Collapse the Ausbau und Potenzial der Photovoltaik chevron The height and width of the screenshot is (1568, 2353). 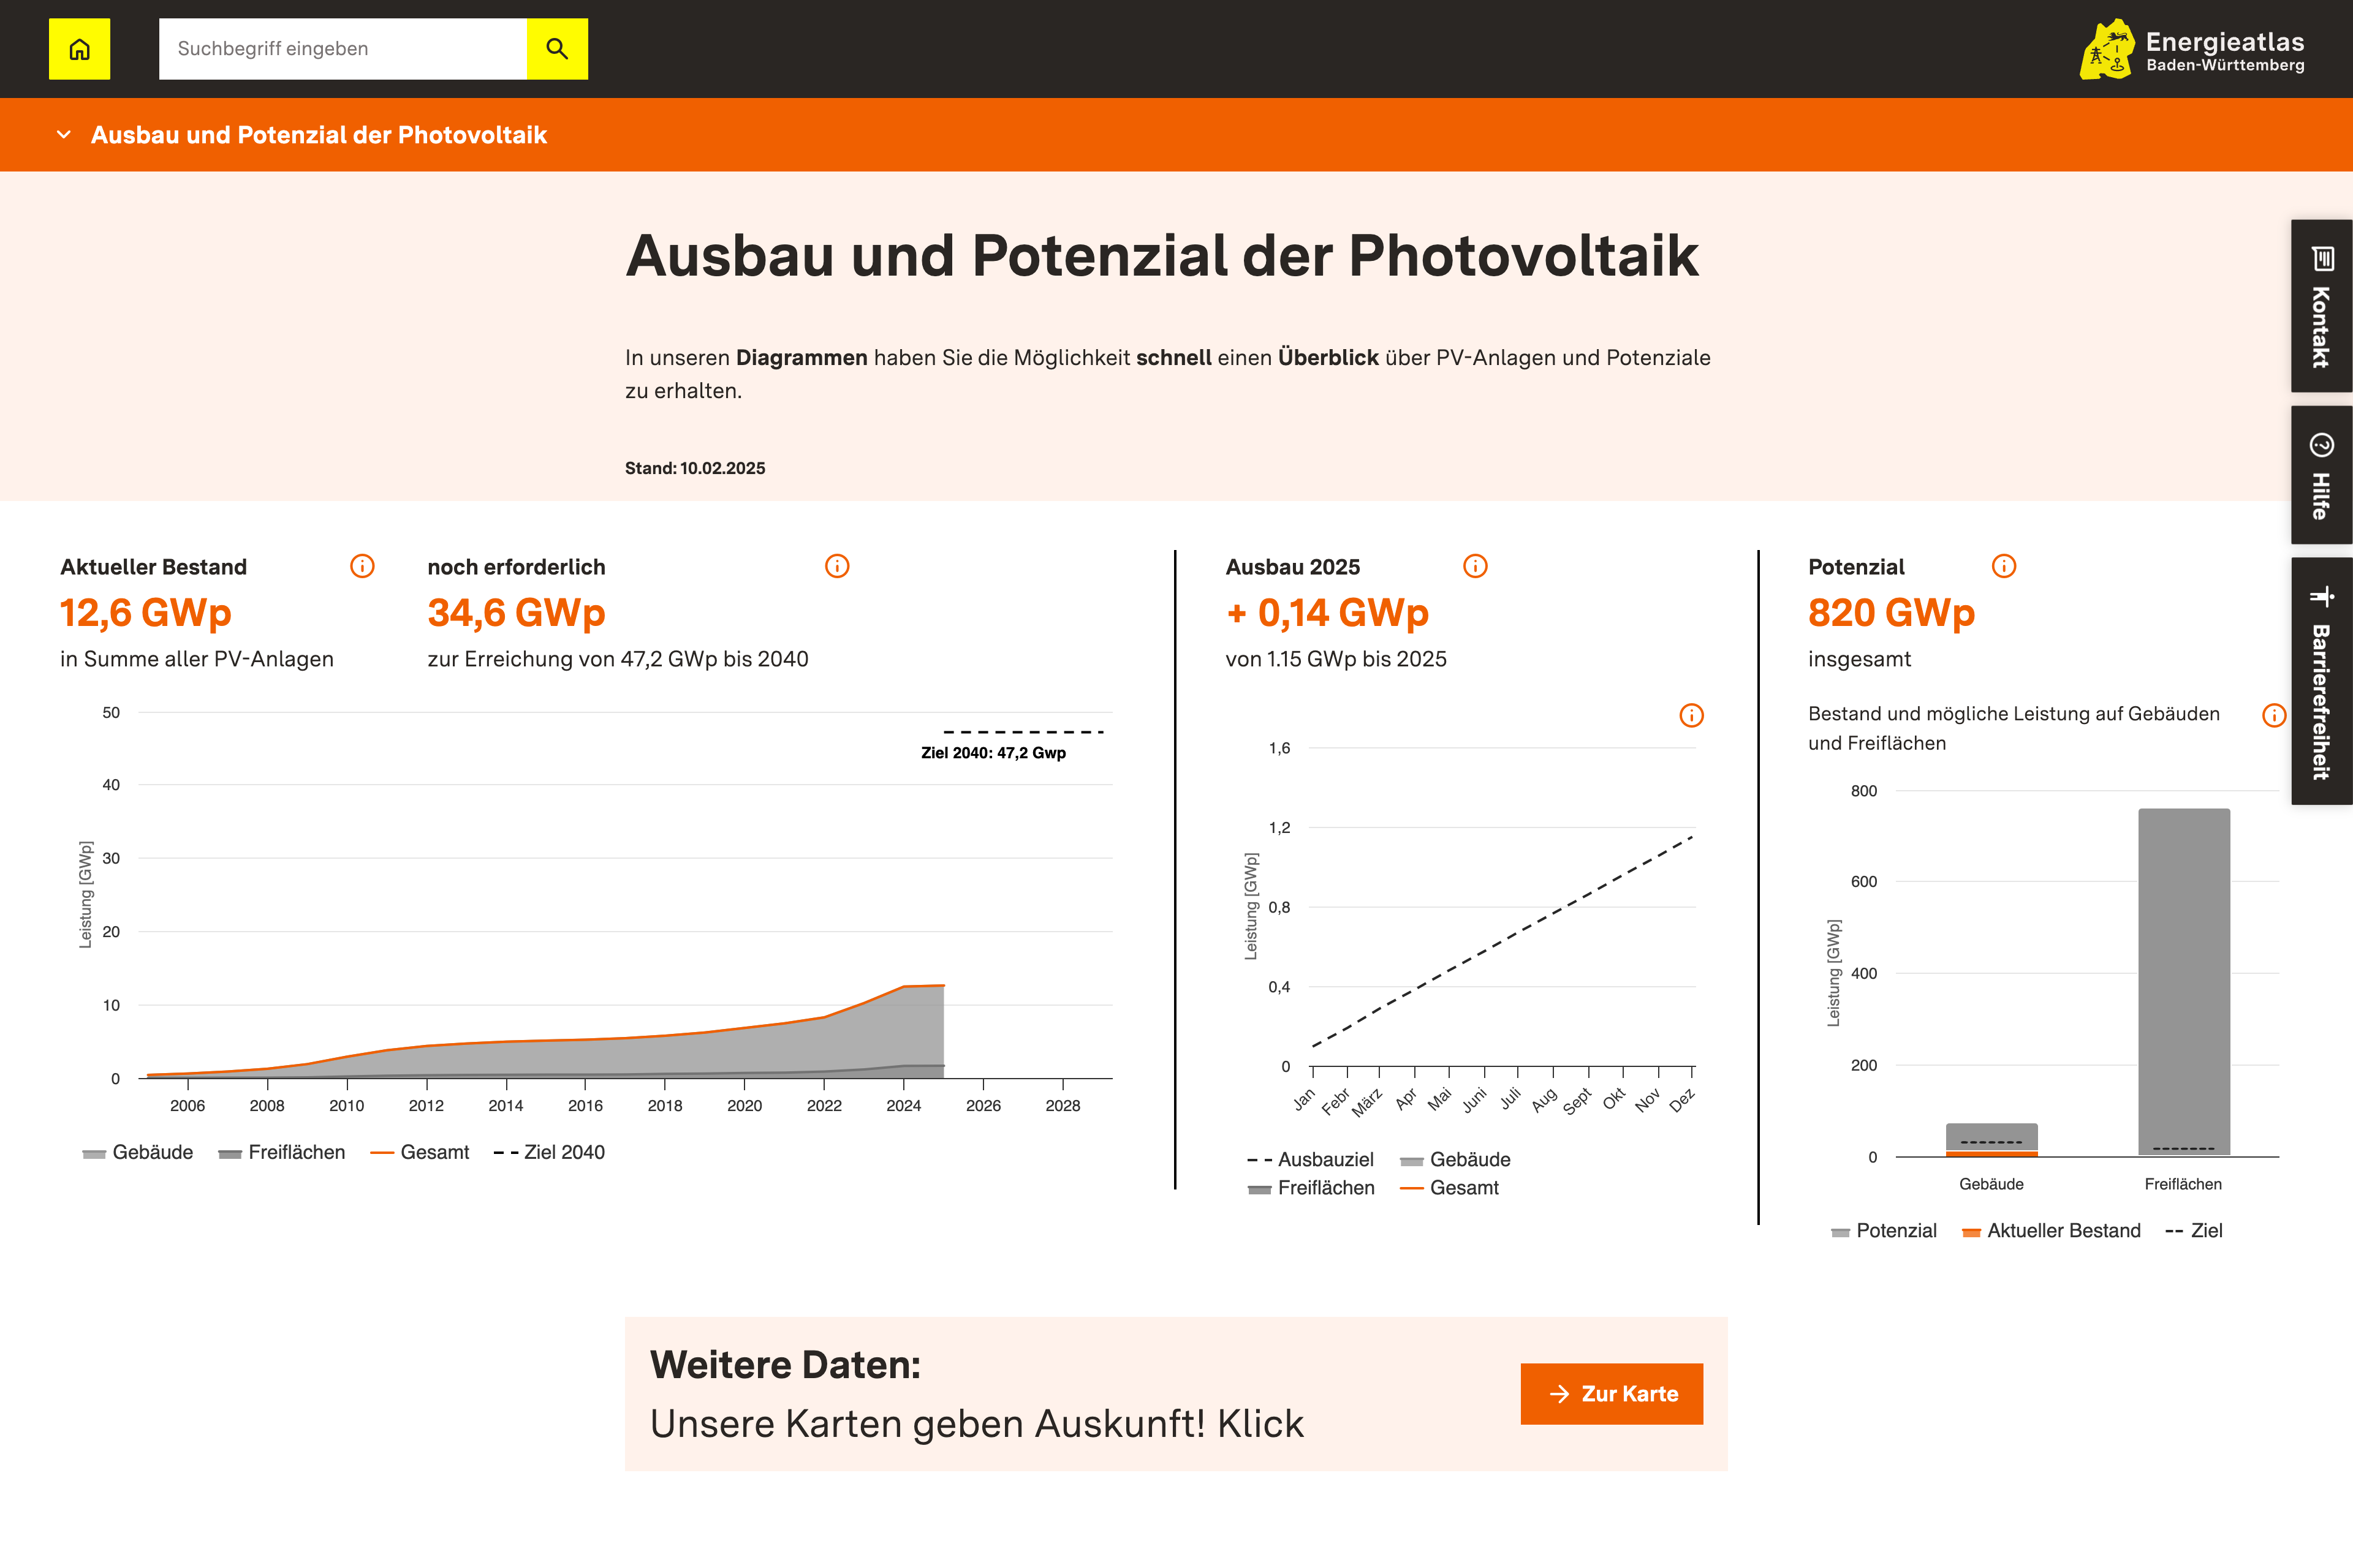pyautogui.click(x=64, y=135)
